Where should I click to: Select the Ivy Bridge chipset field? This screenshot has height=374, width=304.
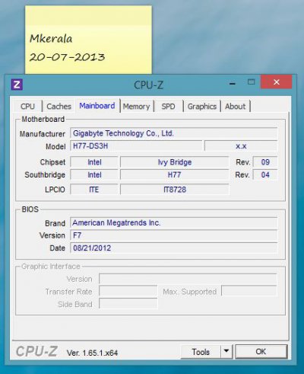[175, 162]
